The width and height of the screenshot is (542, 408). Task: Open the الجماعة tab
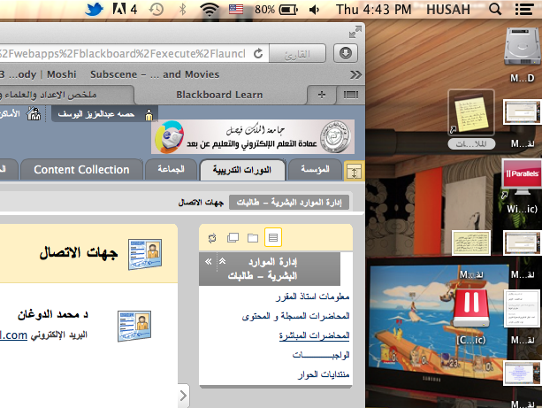(172, 170)
